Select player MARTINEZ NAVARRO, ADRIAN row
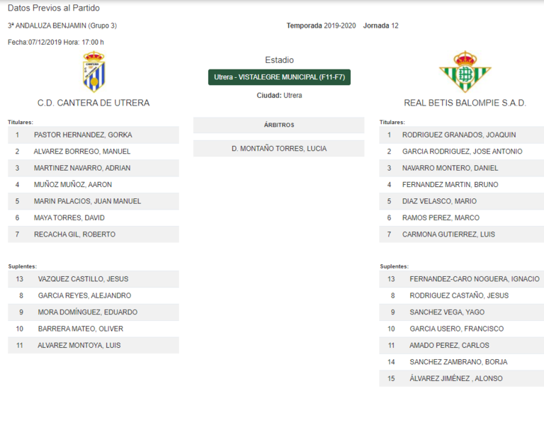The height and width of the screenshot is (425, 544). click(93, 169)
